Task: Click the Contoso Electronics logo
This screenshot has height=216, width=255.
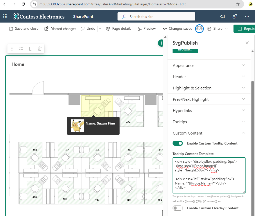Action: coord(39,16)
